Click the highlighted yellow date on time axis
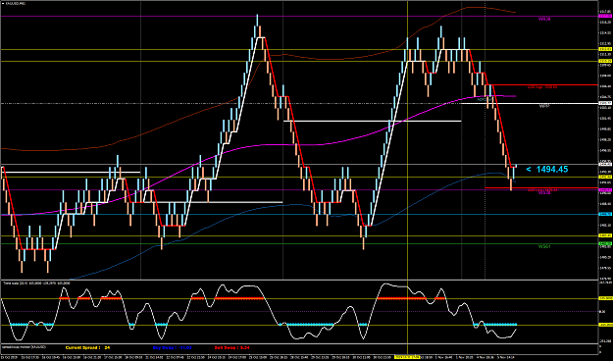The height and width of the screenshot is (361, 613). point(407,357)
